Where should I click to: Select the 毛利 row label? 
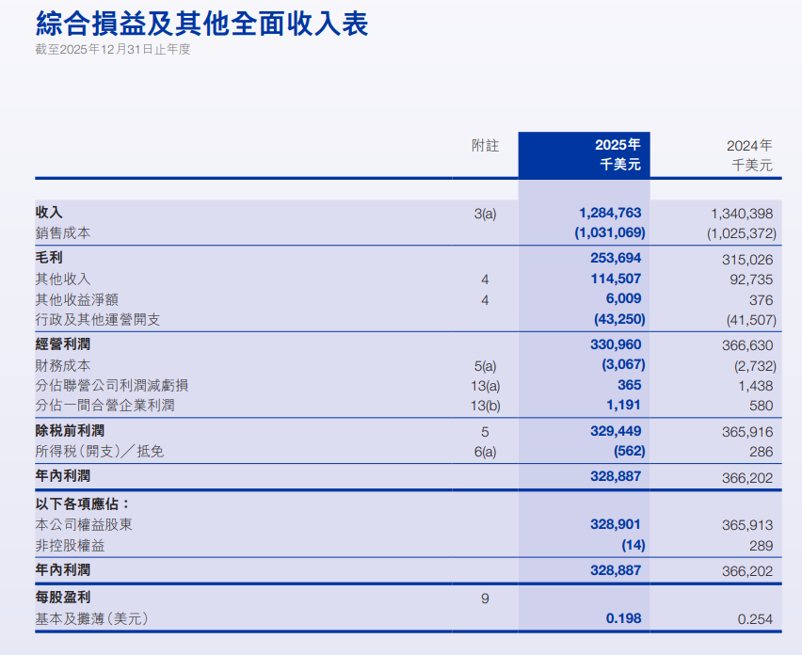[49, 257]
